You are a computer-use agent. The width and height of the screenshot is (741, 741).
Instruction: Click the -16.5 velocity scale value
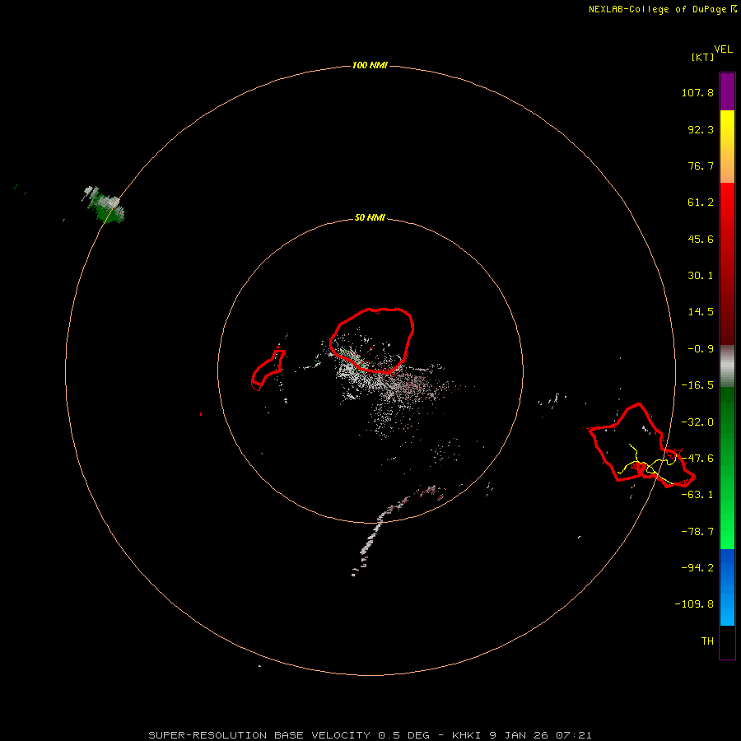pos(697,385)
